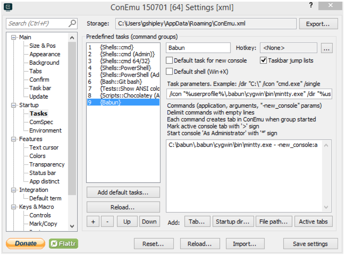Image resolution: width=345 pixels, height=255 pixels.
Task: Open hotkey chooser with ellipsis button
Action: [326, 48]
